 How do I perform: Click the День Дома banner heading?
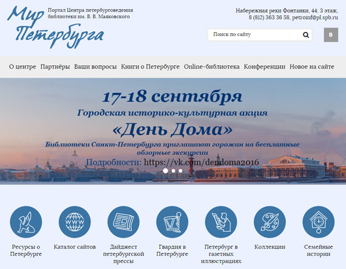point(172,129)
